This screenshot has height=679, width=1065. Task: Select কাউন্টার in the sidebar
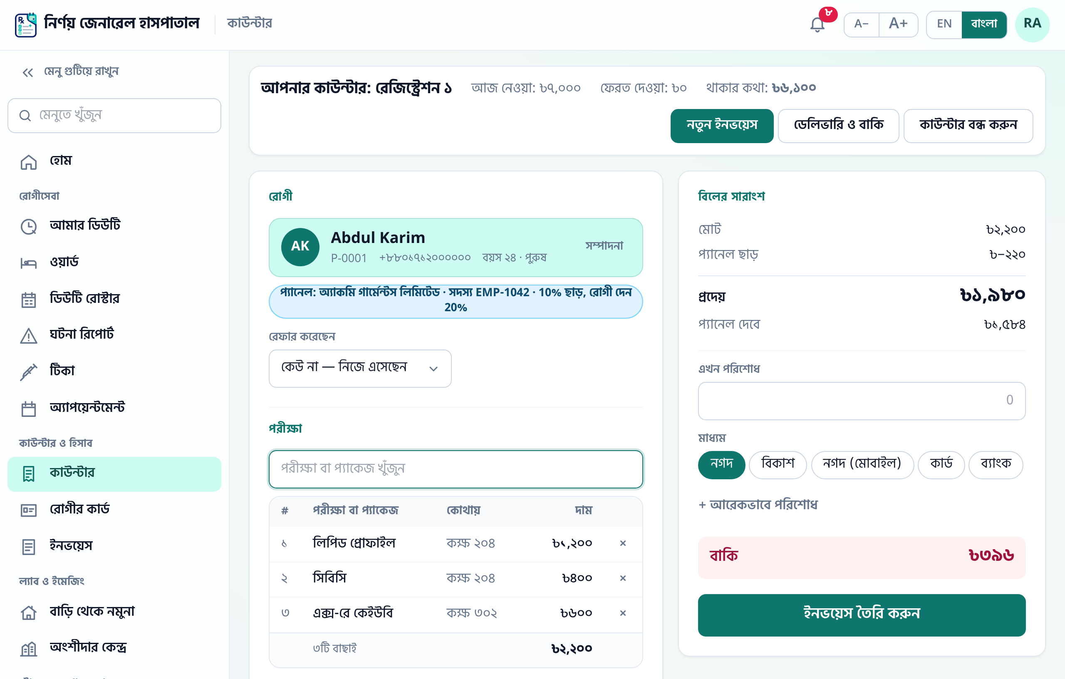(114, 474)
